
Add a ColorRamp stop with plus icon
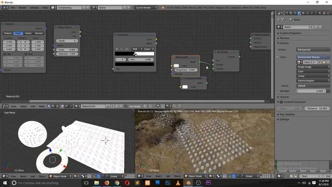(x=117, y=49)
